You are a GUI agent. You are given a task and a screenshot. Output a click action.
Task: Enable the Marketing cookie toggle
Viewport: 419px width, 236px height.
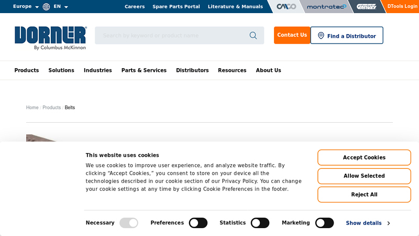coord(324,223)
